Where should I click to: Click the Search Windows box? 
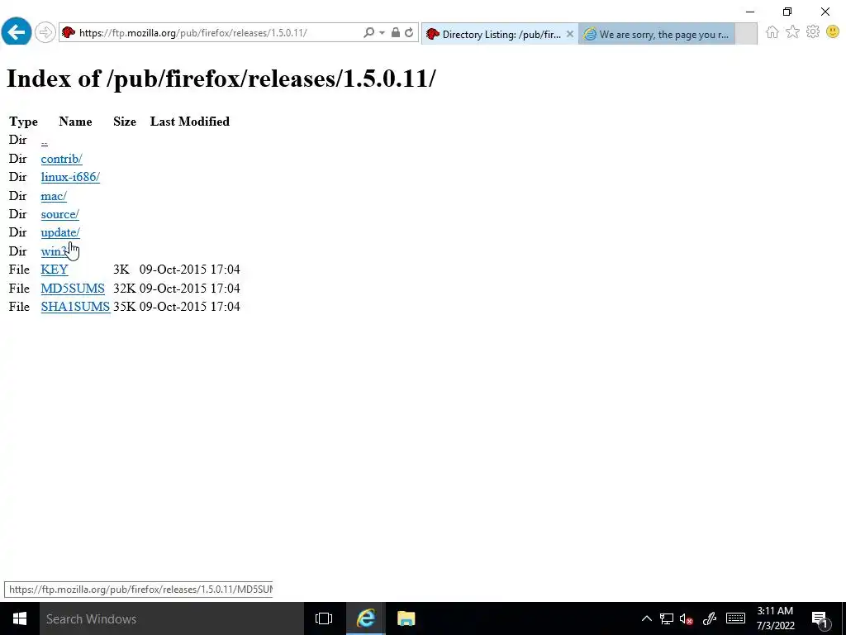(x=172, y=618)
